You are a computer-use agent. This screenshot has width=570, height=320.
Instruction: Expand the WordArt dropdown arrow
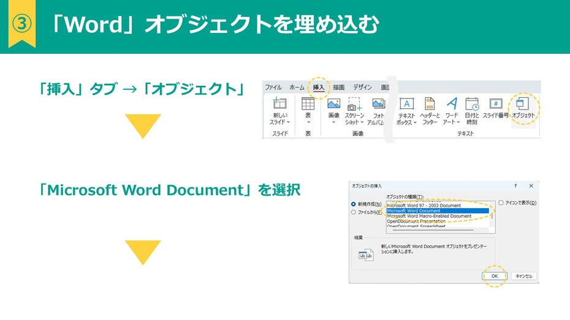[458, 122]
